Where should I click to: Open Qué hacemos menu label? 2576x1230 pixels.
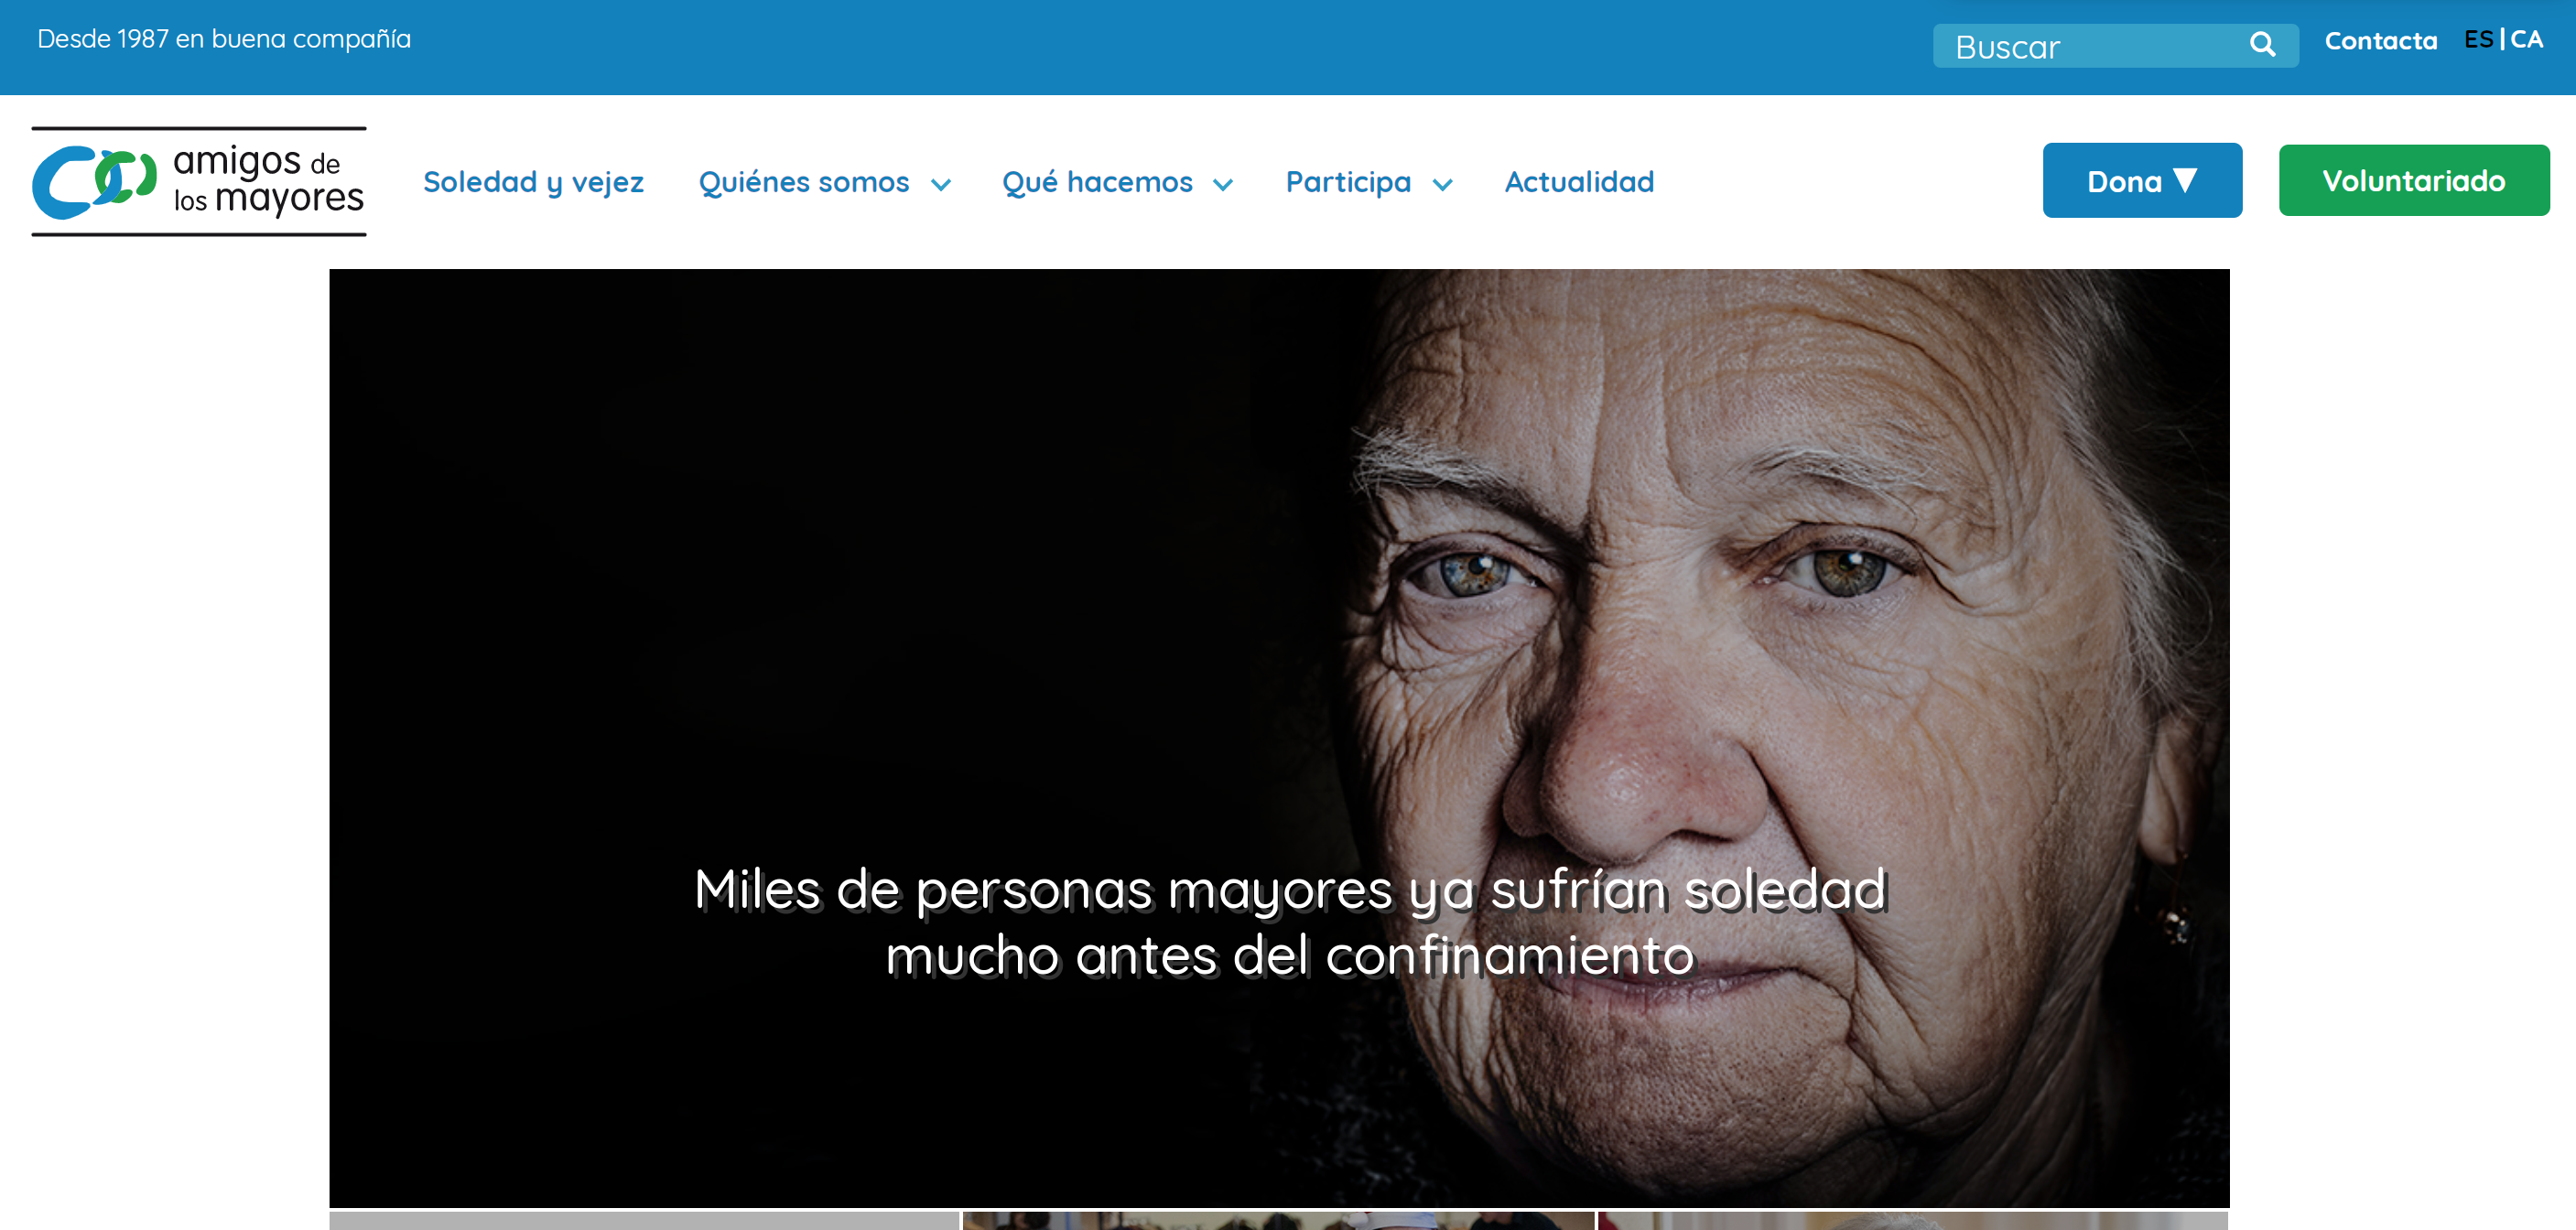(1097, 182)
